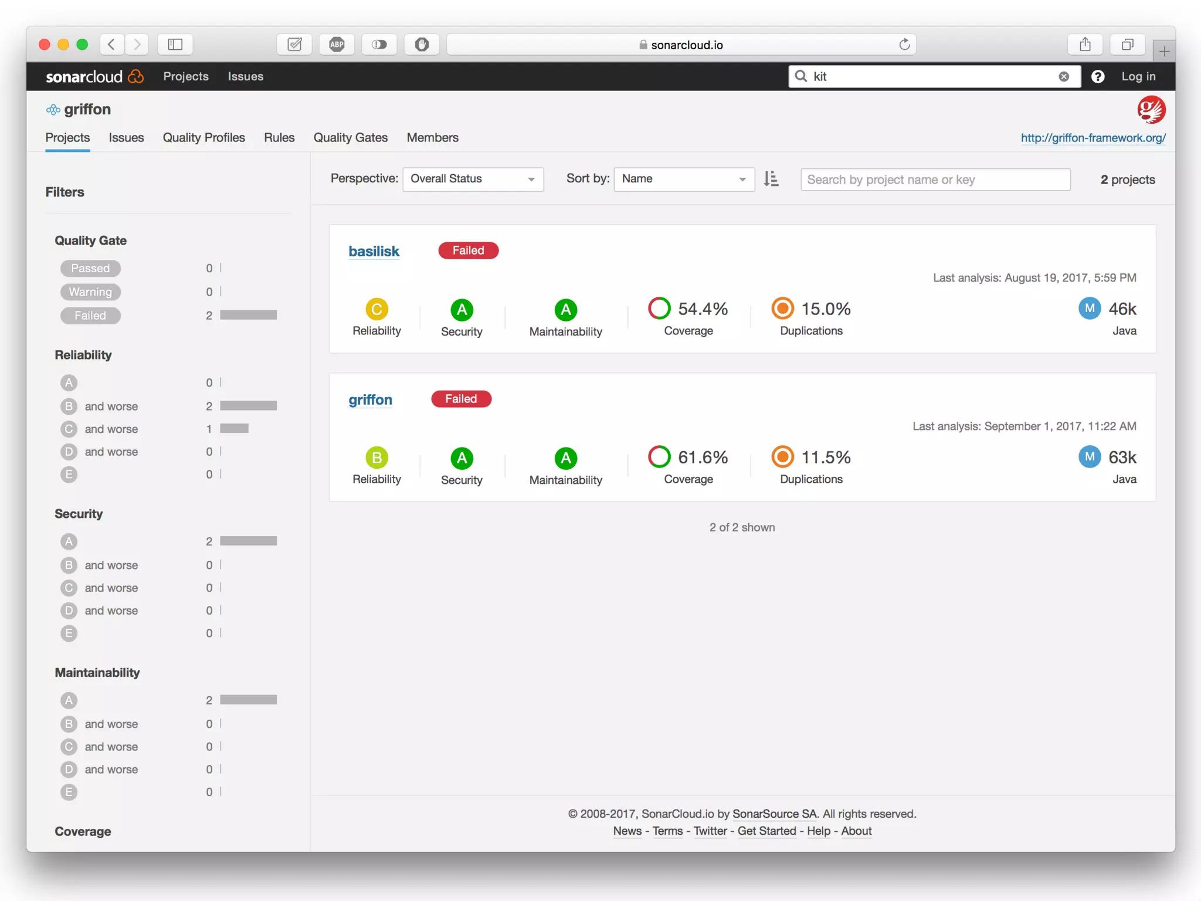
Task: Open the basilisk project link
Action: pyautogui.click(x=374, y=251)
